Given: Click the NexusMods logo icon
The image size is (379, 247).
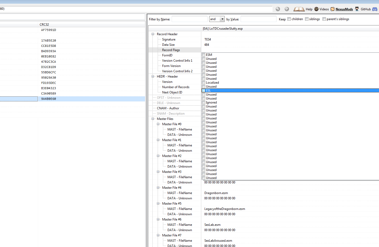Looking at the screenshot, I should [x=333, y=9].
